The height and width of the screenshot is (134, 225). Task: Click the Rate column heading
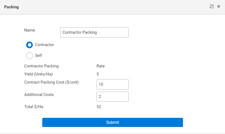coord(101,66)
